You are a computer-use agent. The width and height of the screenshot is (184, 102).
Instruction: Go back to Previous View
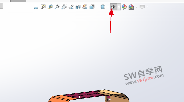[71, 7]
